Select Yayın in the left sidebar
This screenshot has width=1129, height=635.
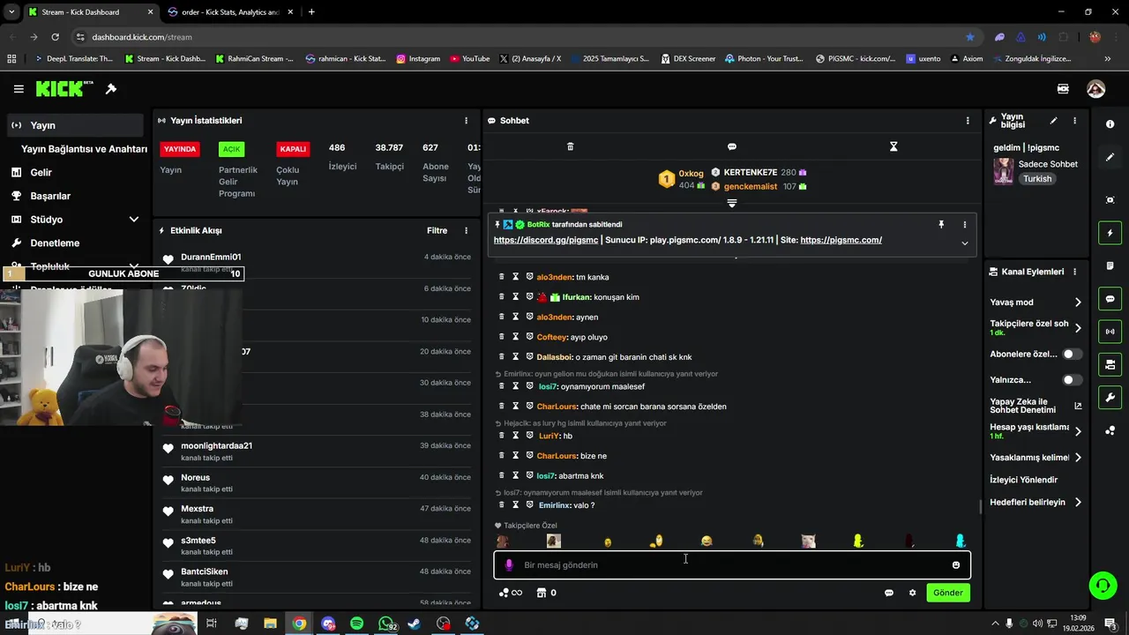tap(74, 125)
